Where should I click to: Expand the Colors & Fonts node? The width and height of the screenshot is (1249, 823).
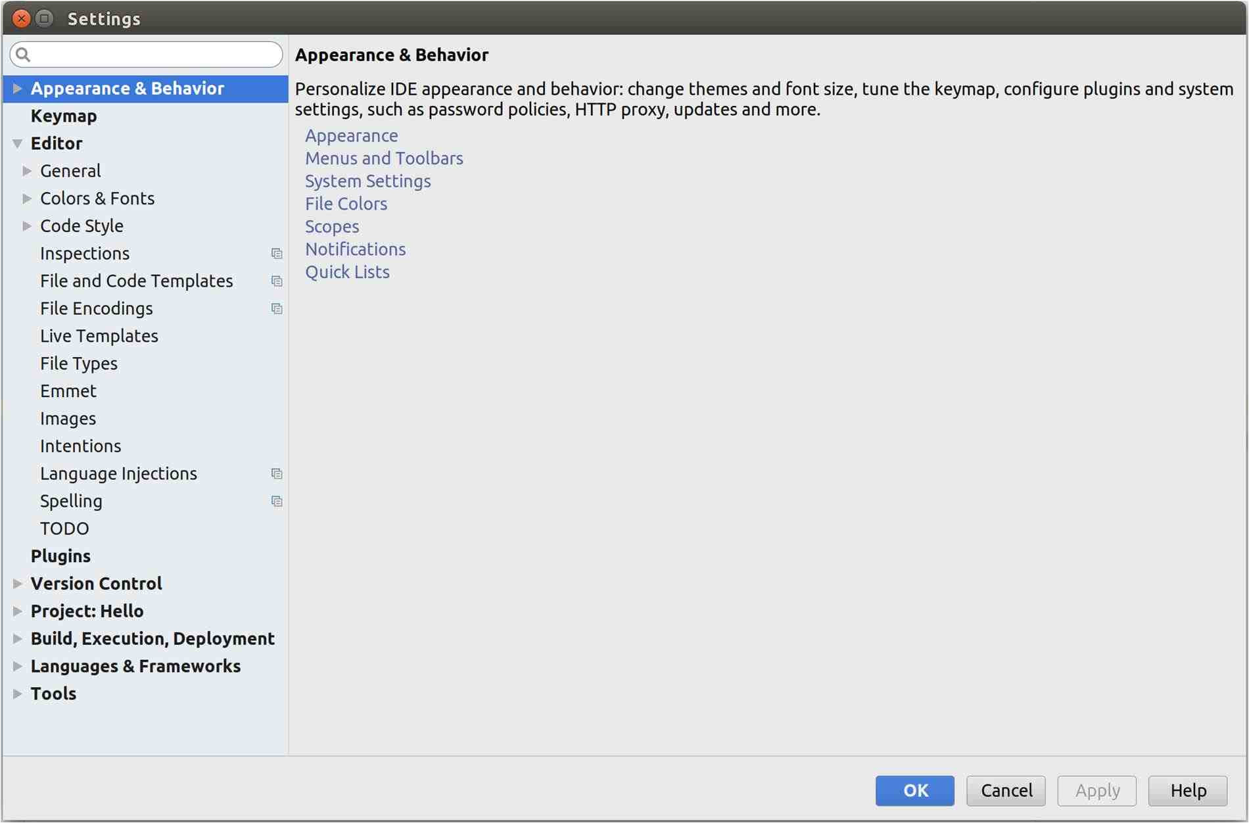(x=26, y=198)
